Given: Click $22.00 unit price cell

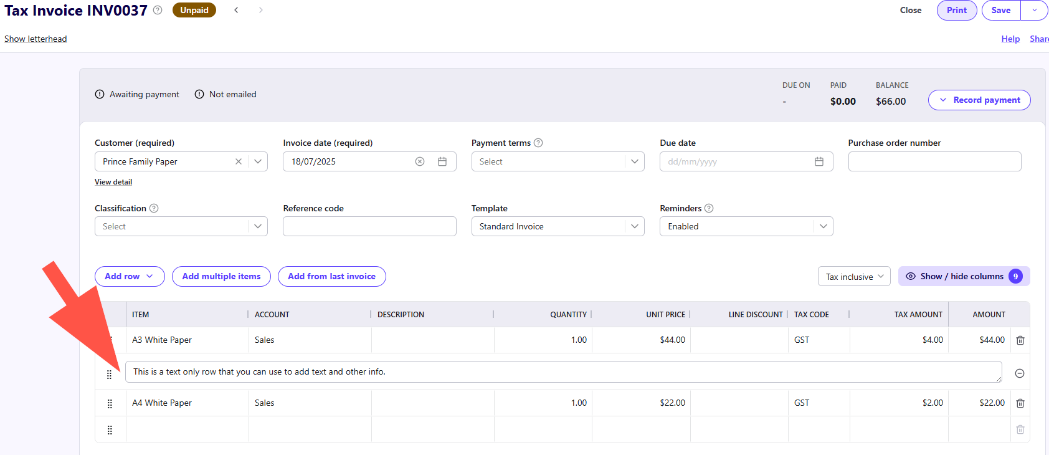Looking at the screenshot, I should [x=641, y=403].
